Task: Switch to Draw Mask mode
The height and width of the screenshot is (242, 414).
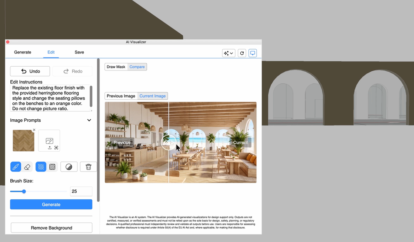Action: click(x=116, y=67)
